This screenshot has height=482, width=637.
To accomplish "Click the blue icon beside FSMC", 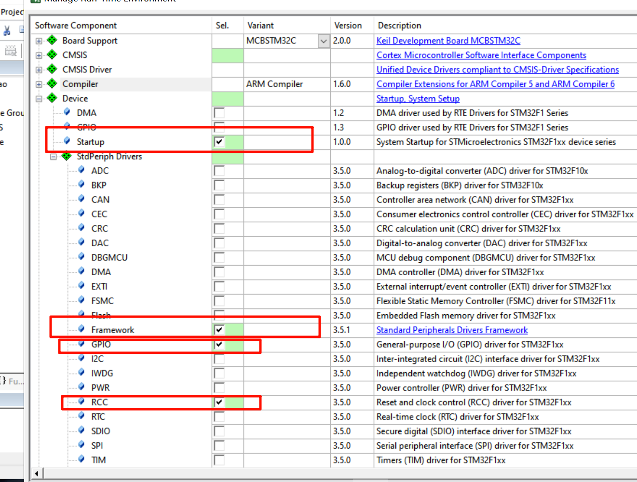I will [x=81, y=300].
